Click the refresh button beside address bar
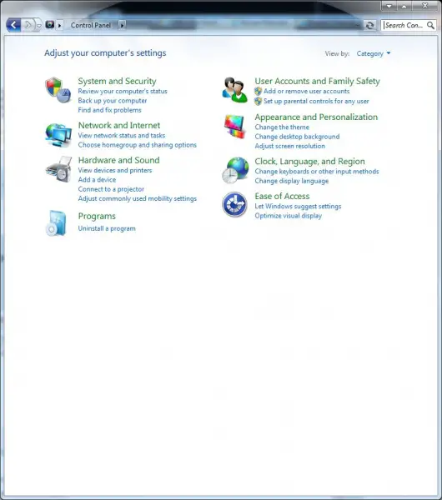The height and width of the screenshot is (500, 442). coord(370,25)
